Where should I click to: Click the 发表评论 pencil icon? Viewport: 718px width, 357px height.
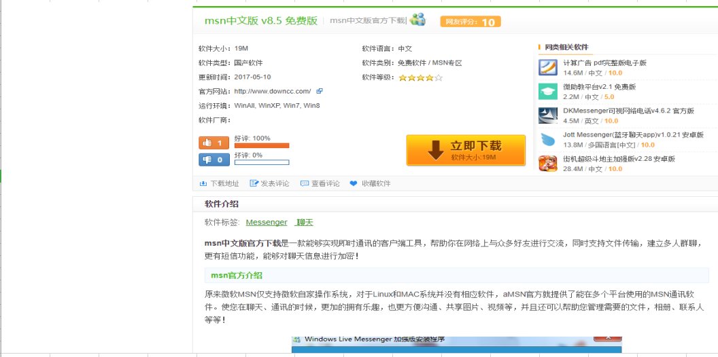pyautogui.click(x=254, y=184)
